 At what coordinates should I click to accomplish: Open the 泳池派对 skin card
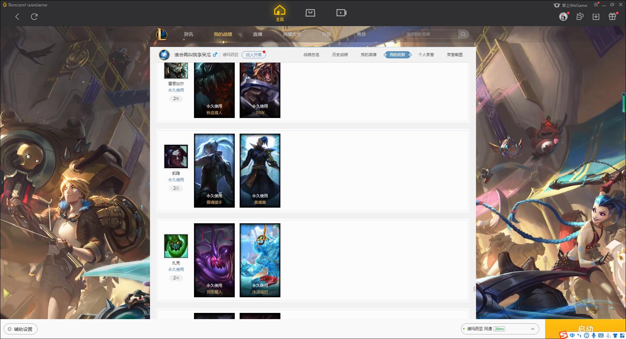click(x=260, y=260)
